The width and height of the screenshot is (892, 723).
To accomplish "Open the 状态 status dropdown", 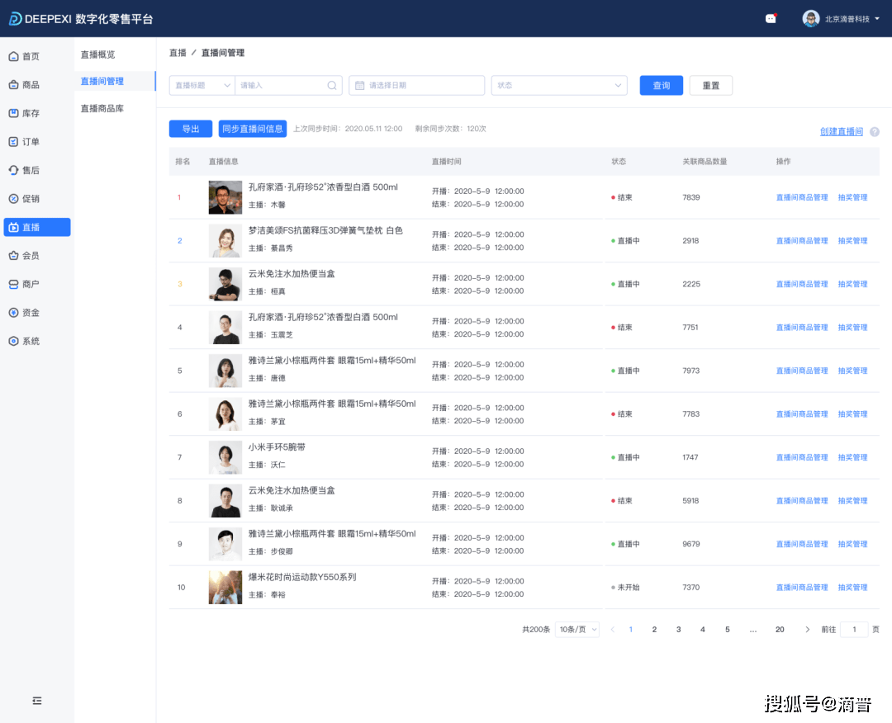I will coord(559,85).
